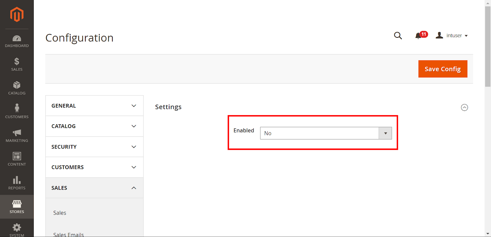491x237 pixels.
Task: Open the Stores sidebar menu
Action: pyautogui.click(x=17, y=207)
